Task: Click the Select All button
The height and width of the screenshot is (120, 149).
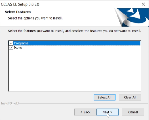Action: point(104,97)
